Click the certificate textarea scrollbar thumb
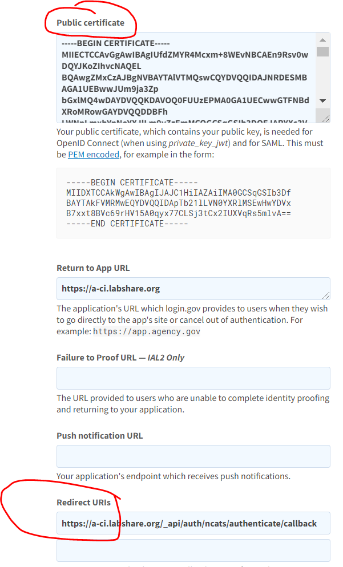 point(322,52)
